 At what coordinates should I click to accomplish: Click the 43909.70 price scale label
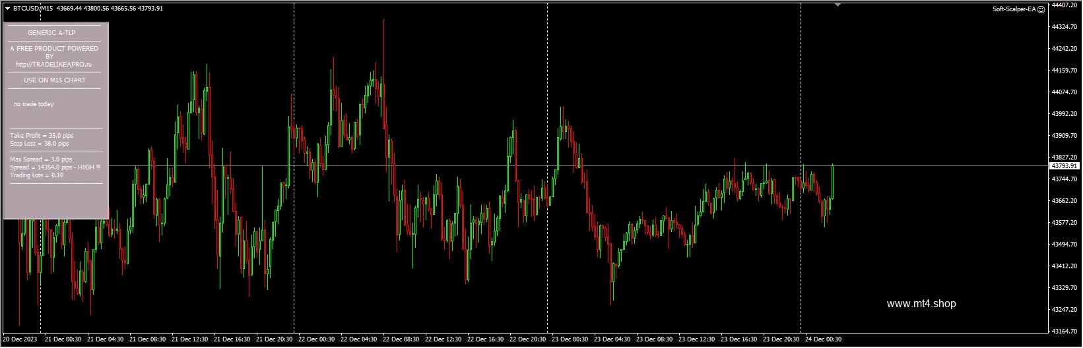(1065, 136)
